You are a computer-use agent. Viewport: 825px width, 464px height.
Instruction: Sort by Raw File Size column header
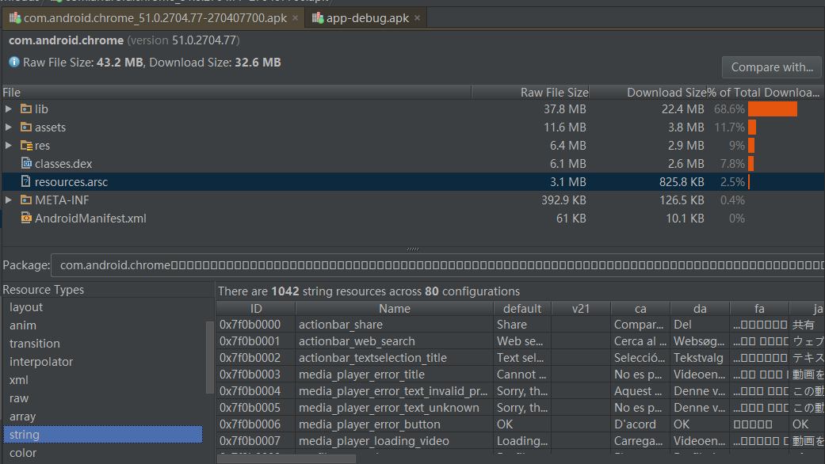(x=530, y=93)
